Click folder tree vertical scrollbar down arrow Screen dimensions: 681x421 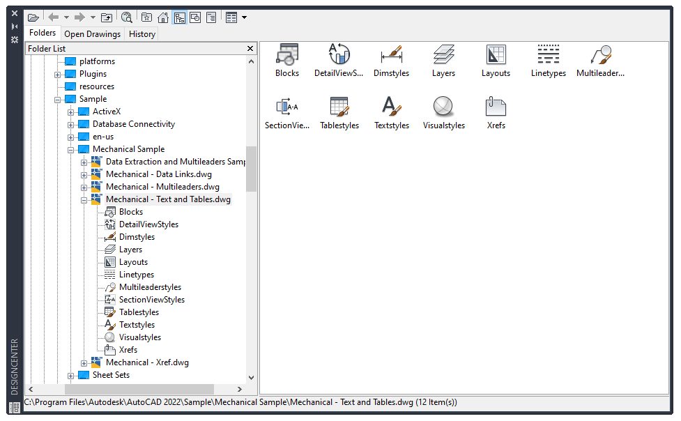251,378
